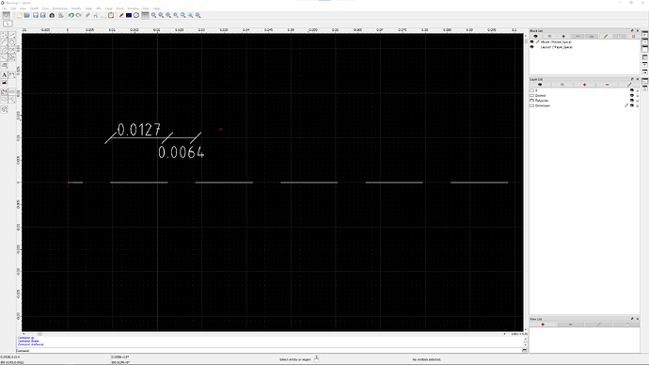Click the first magnifier Zoom In icon

tap(154, 15)
